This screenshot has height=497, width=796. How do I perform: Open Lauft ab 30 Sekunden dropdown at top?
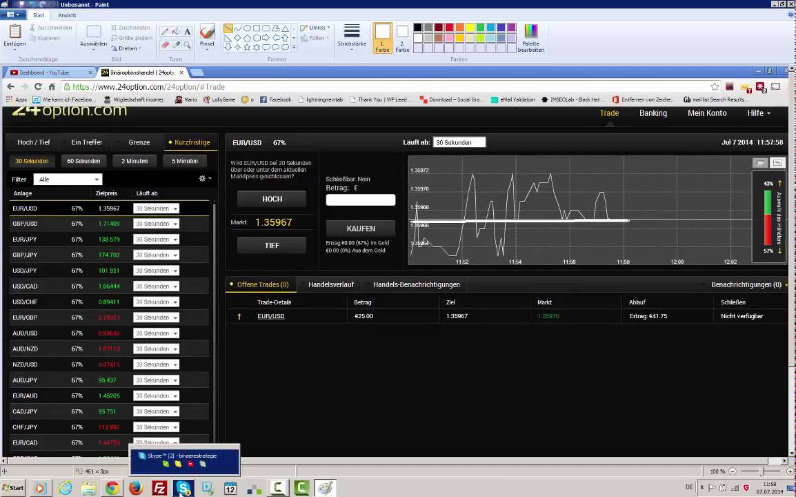pyautogui.click(x=459, y=142)
